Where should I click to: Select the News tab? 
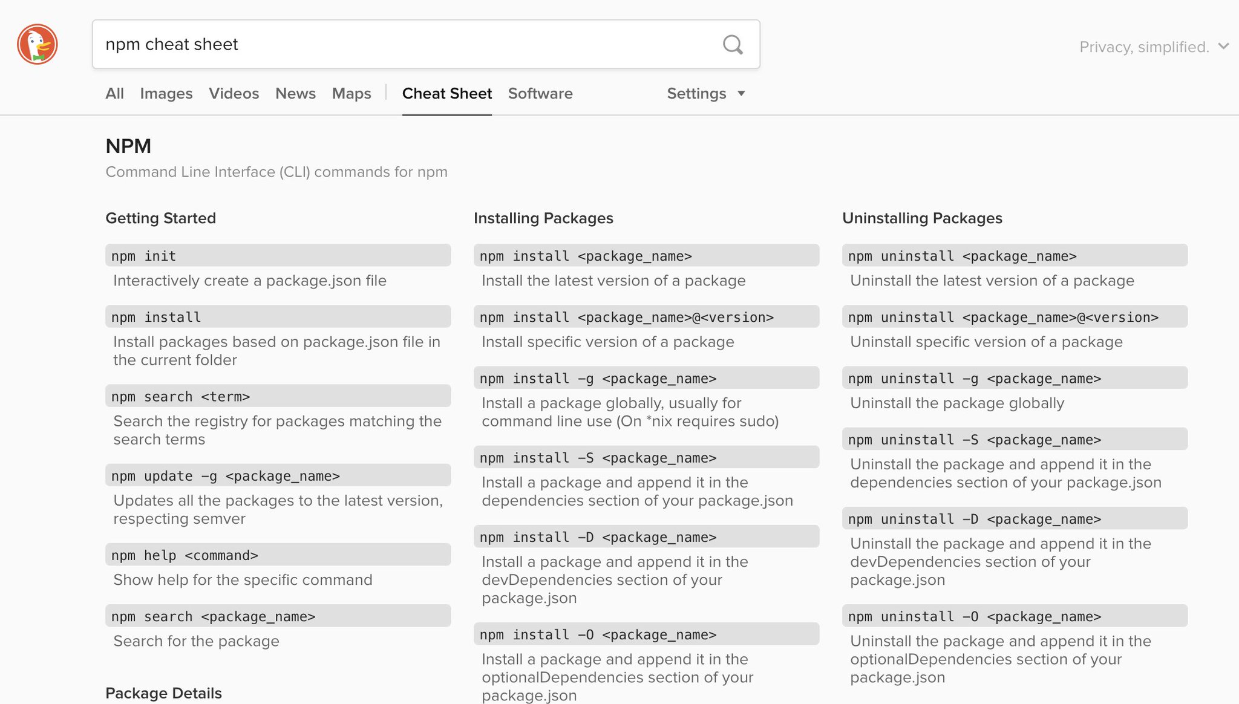pos(295,93)
